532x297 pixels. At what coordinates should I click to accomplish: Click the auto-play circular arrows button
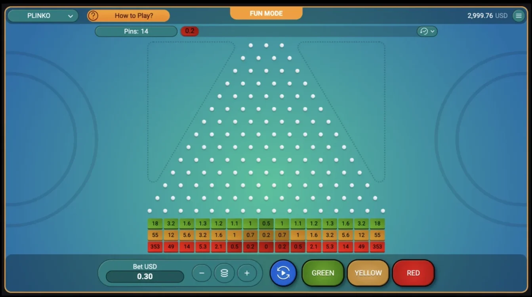point(283,273)
